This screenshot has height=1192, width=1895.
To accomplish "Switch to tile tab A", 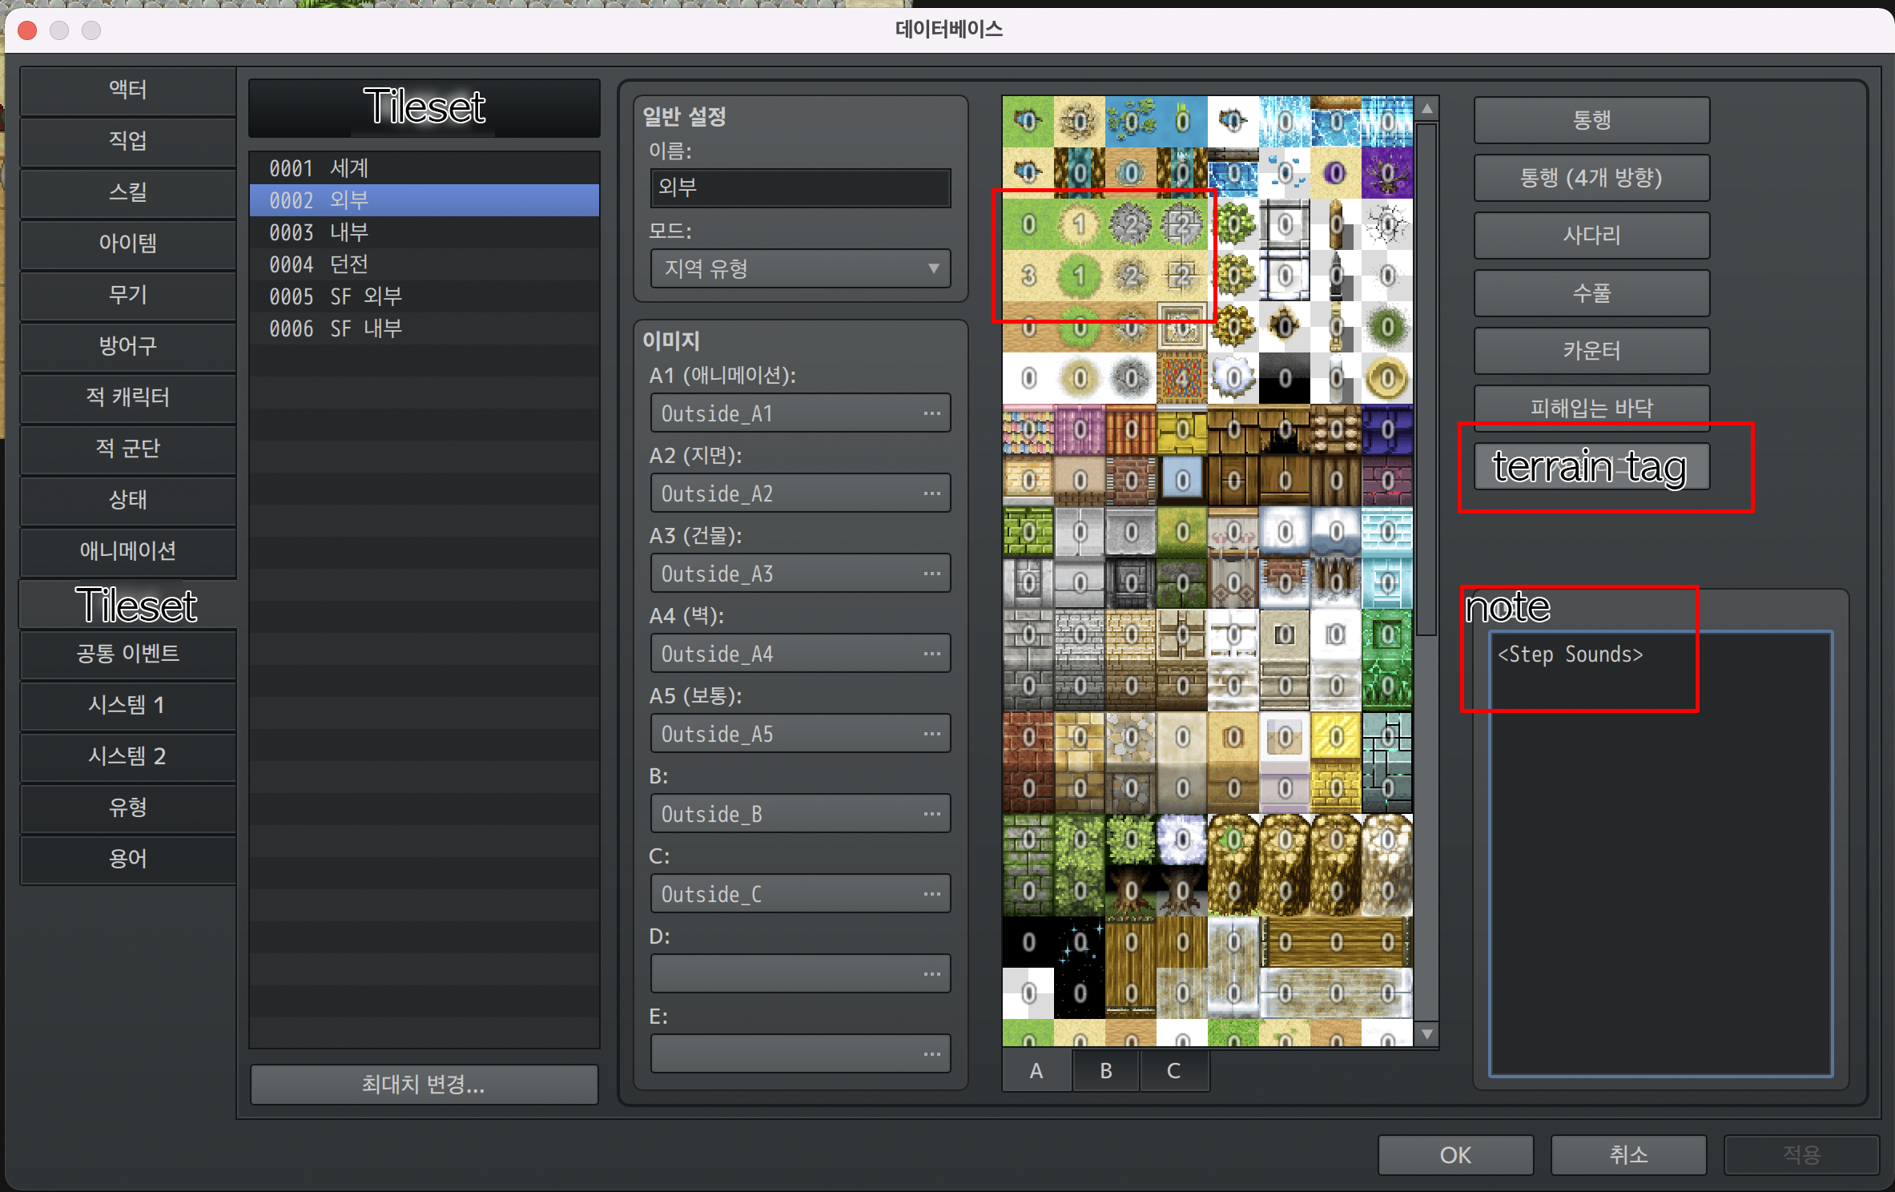I will coord(1036,1071).
